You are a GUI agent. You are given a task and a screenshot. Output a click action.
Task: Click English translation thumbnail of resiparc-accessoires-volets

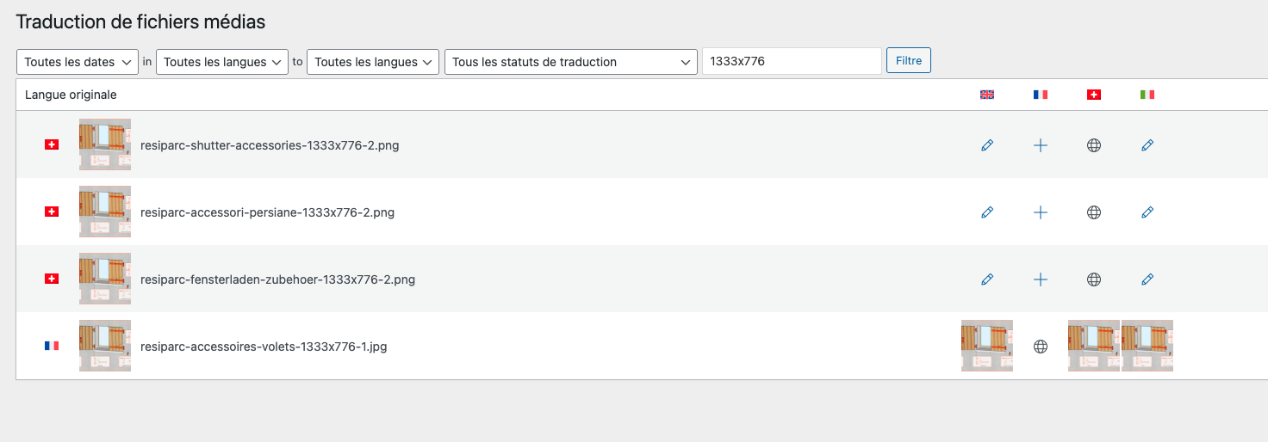tap(987, 346)
